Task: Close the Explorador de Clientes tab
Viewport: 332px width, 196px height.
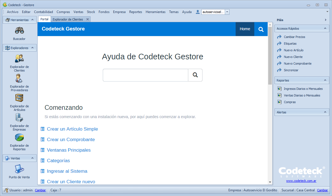Action: [x=87, y=19]
